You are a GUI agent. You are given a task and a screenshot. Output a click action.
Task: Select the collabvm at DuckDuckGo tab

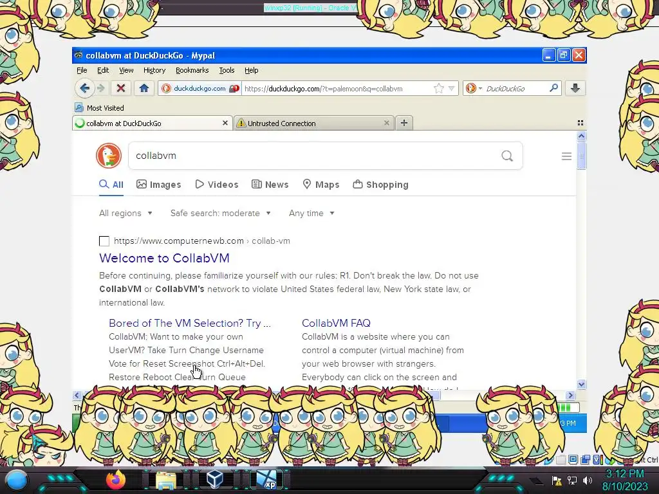pyautogui.click(x=152, y=123)
